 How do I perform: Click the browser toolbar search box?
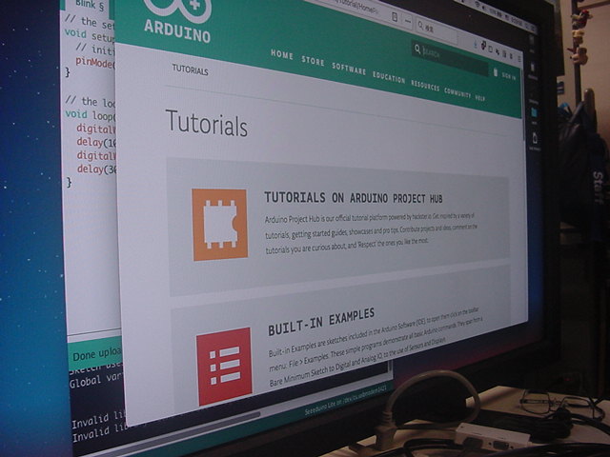pos(436,30)
